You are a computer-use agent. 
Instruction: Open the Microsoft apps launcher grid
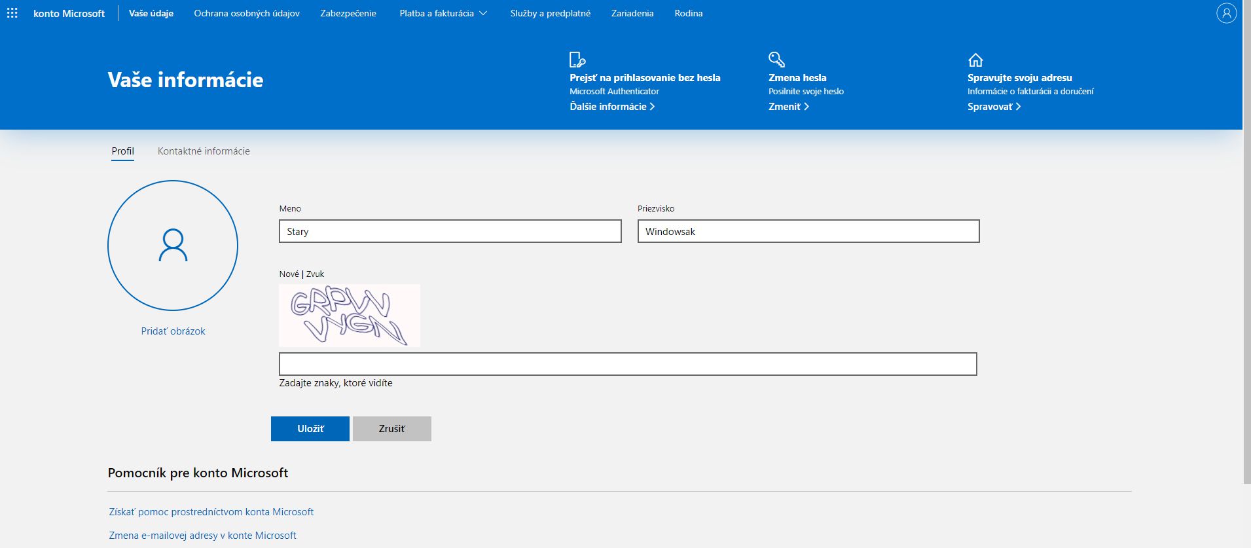tap(12, 13)
